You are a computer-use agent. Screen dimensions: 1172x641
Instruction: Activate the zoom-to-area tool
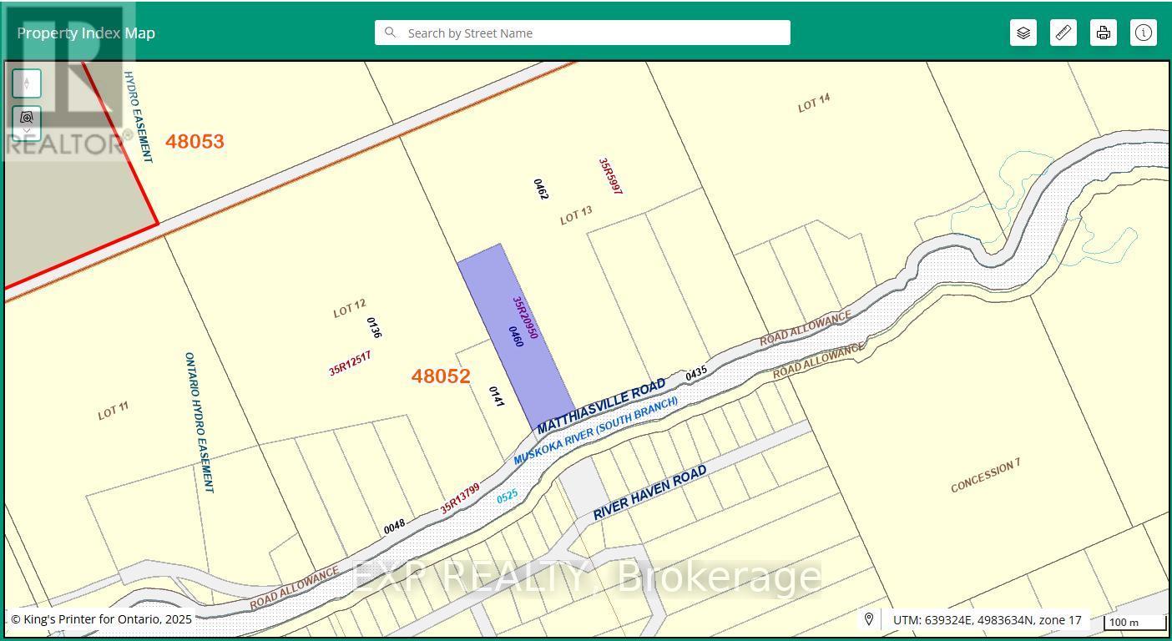point(26,118)
